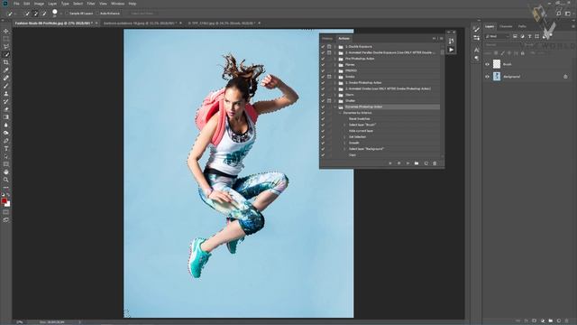Screen dimensions: 577x325
Task: Expand the Set Selection step
Action: click(344, 136)
